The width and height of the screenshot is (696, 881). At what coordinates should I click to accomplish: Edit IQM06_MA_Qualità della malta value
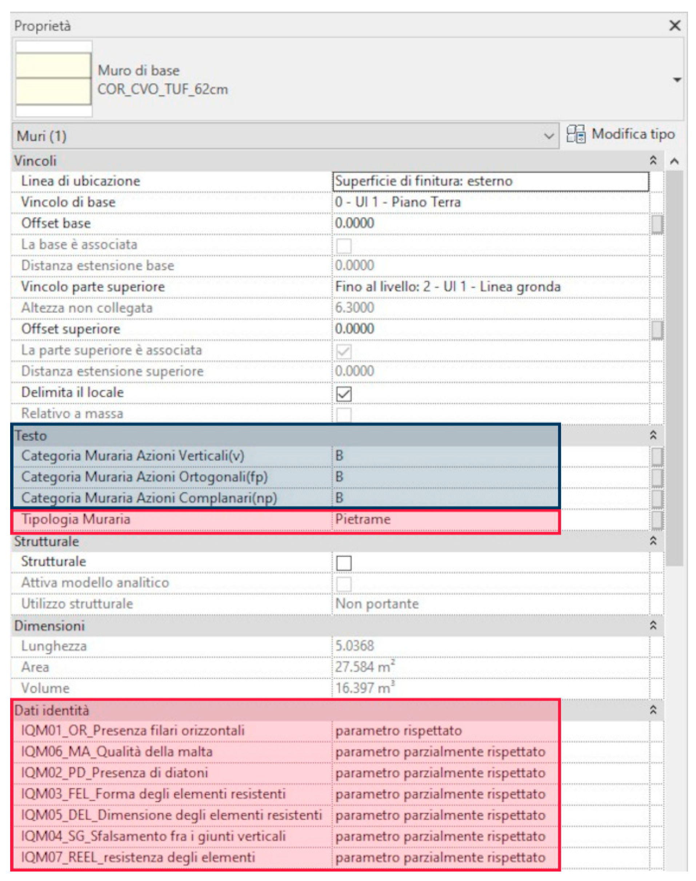(491, 752)
